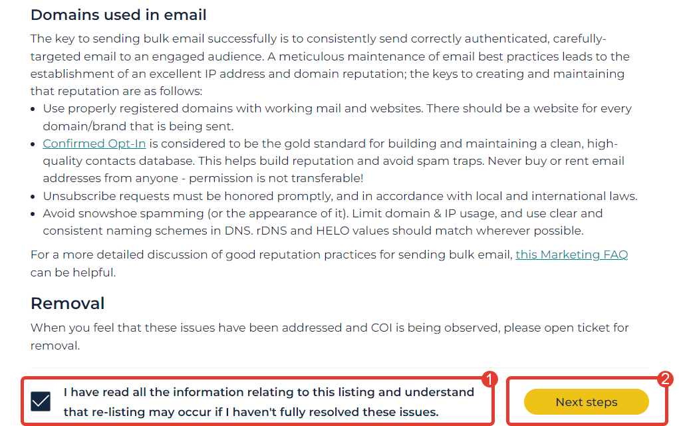Click the paragraph starting "The key to sending"
The width and height of the screenshot is (679, 426).
(330, 65)
